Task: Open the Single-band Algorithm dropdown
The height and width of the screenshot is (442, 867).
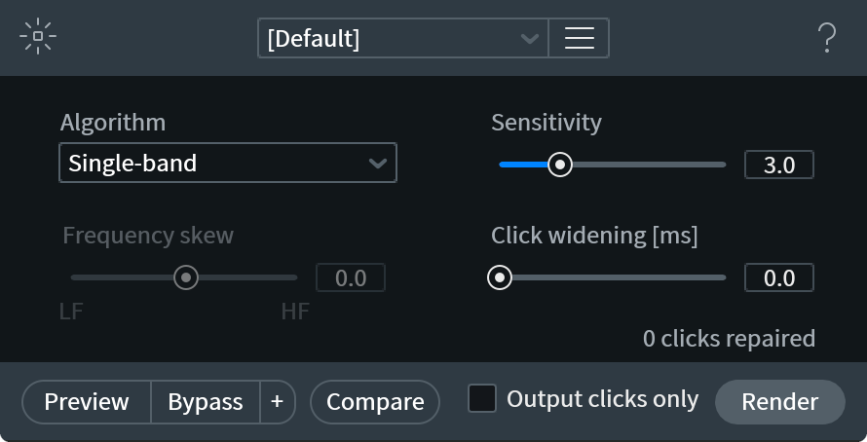Action: [x=228, y=163]
